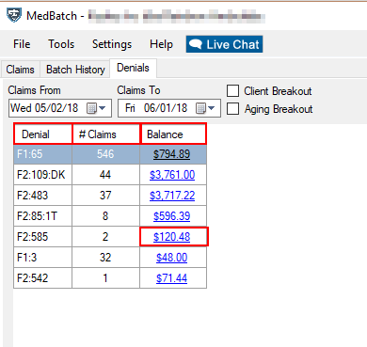
Task: Select the F2:585 denial cell
Action: pos(43,237)
